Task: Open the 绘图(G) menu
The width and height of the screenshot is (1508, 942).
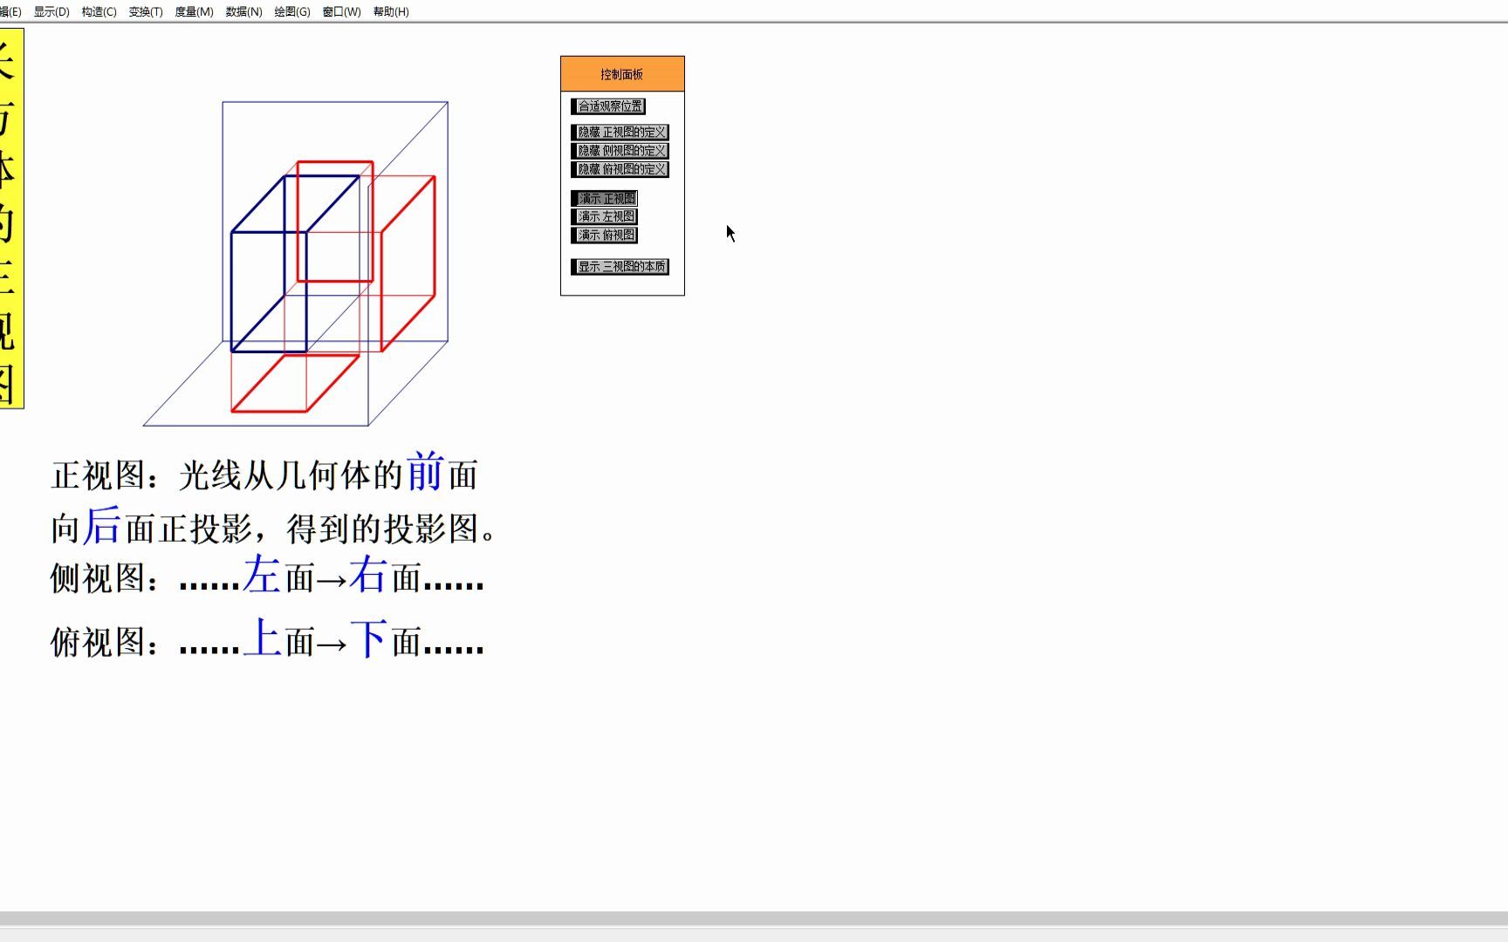Action: point(291,12)
